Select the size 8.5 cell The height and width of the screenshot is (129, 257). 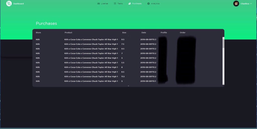click(x=123, y=72)
